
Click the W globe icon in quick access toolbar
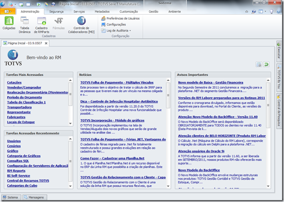click(53, 4)
